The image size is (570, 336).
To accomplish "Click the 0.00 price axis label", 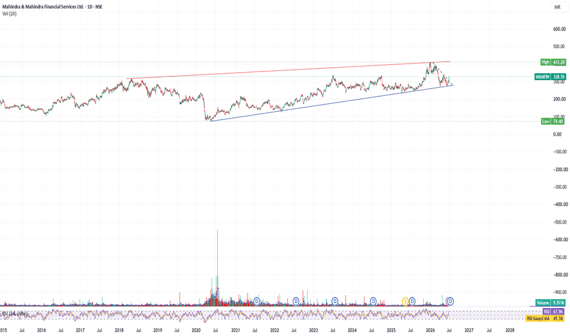I will point(557,134).
